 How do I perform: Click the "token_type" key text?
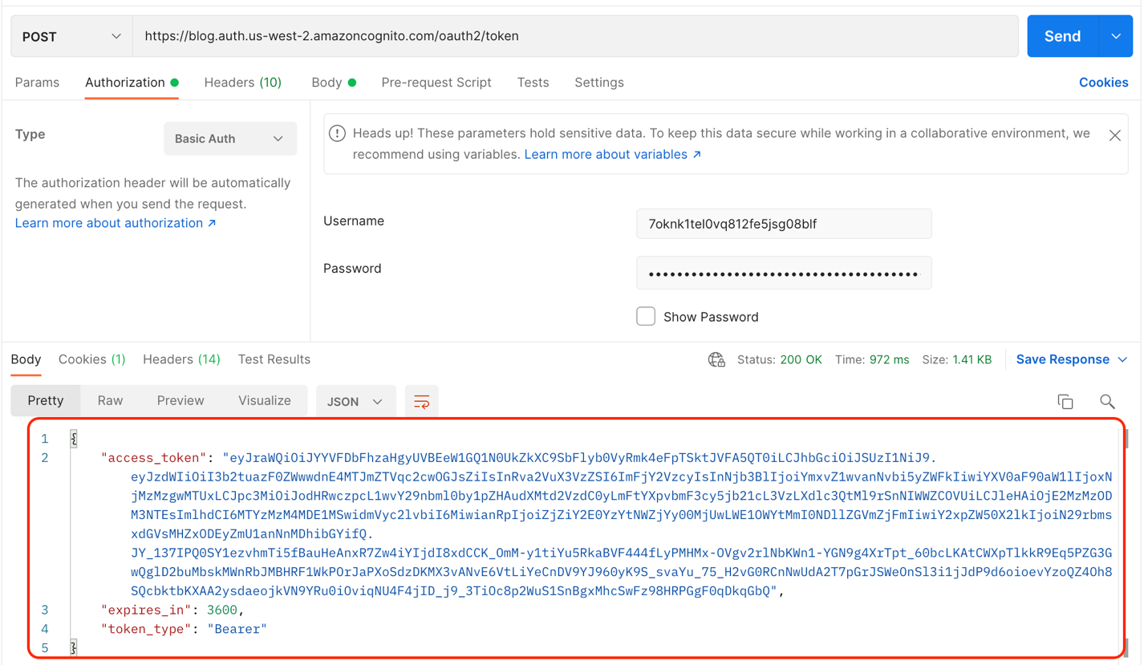coord(146,629)
